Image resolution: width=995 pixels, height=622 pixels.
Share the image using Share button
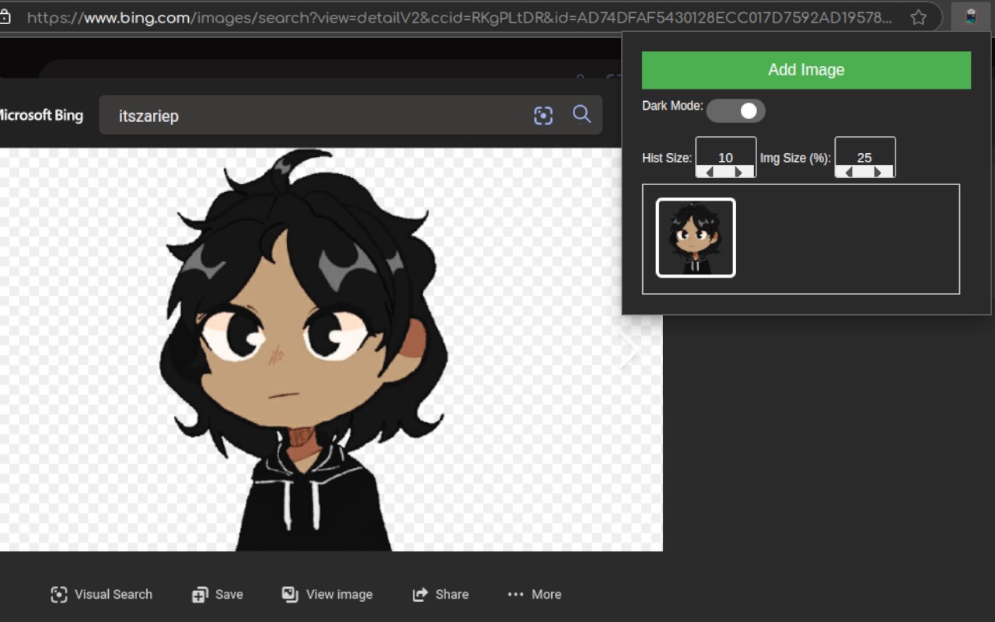click(440, 595)
